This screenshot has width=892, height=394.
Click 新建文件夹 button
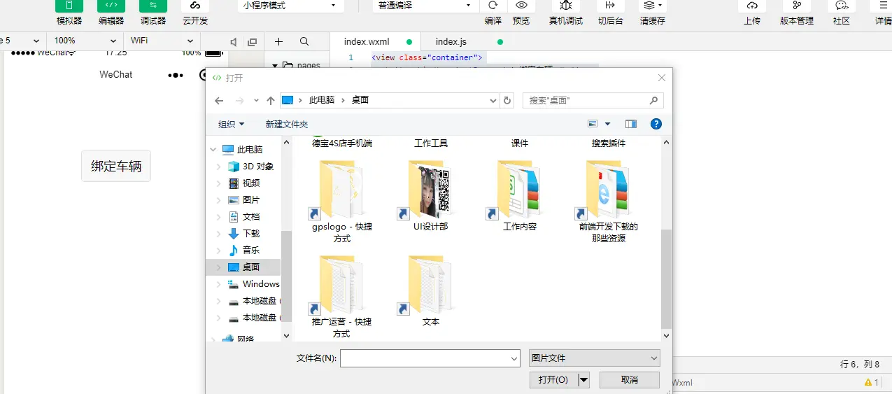[x=287, y=124]
